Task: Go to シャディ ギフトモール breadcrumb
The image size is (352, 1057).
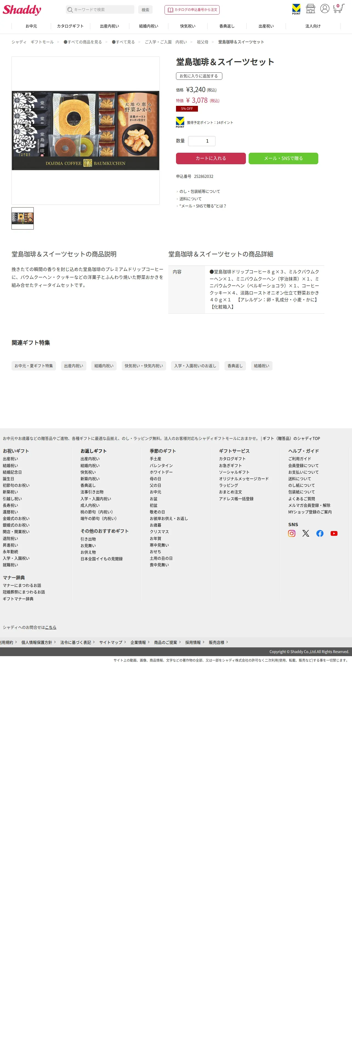Action: point(32,42)
